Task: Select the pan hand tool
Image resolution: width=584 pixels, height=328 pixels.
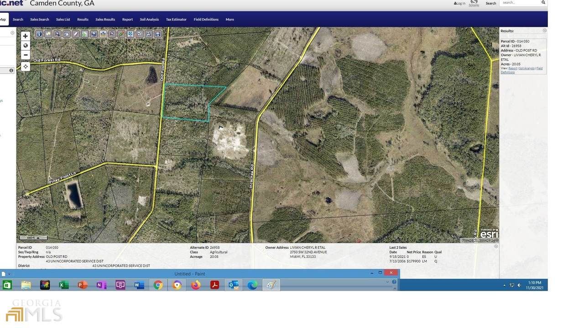Action: click(67, 34)
